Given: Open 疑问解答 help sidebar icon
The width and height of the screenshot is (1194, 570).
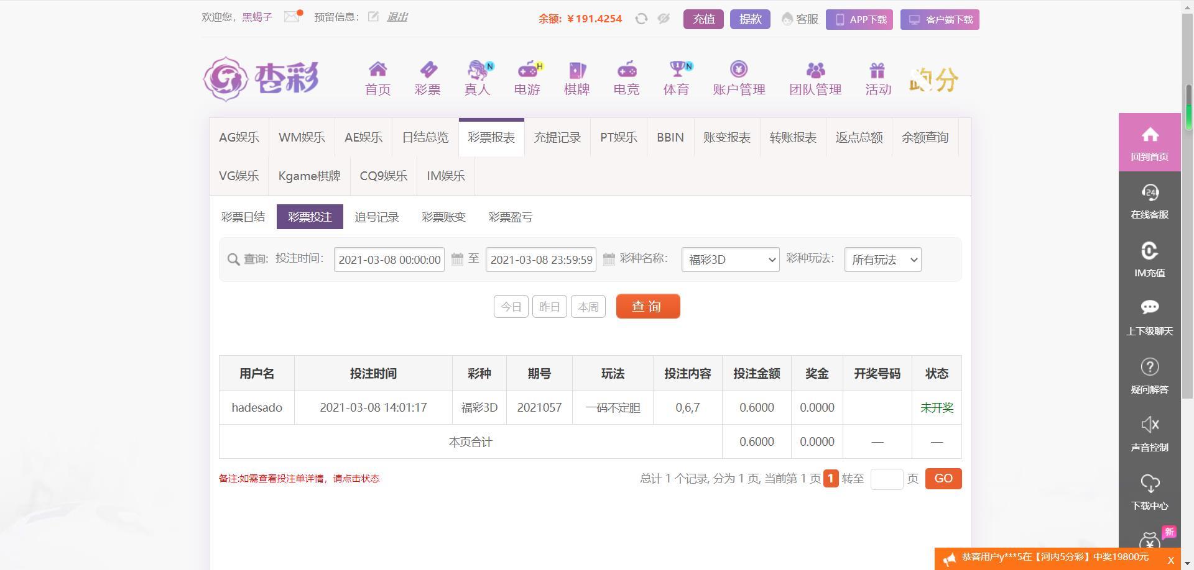Looking at the screenshot, I should coord(1150,367).
